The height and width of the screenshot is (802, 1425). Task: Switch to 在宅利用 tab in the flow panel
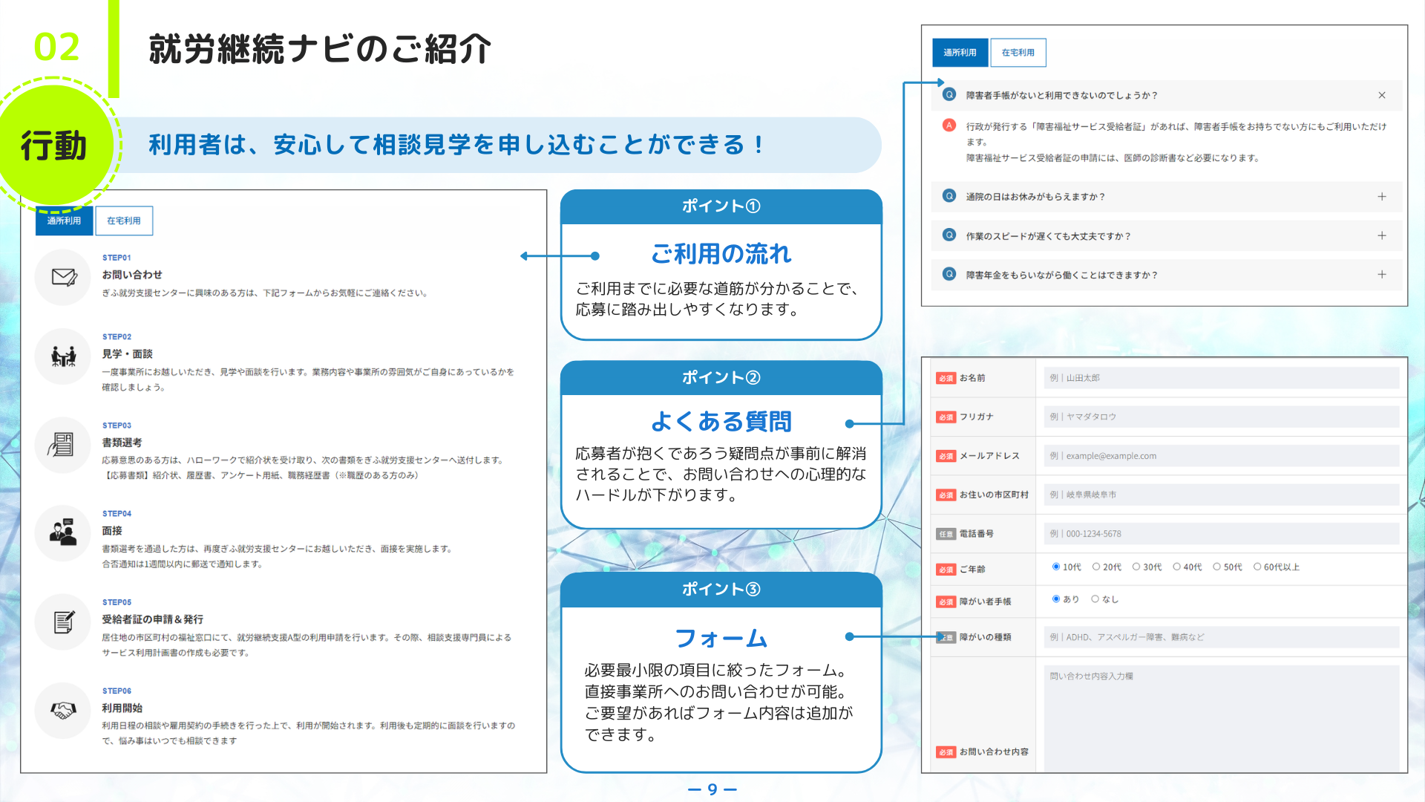point(124,221)
